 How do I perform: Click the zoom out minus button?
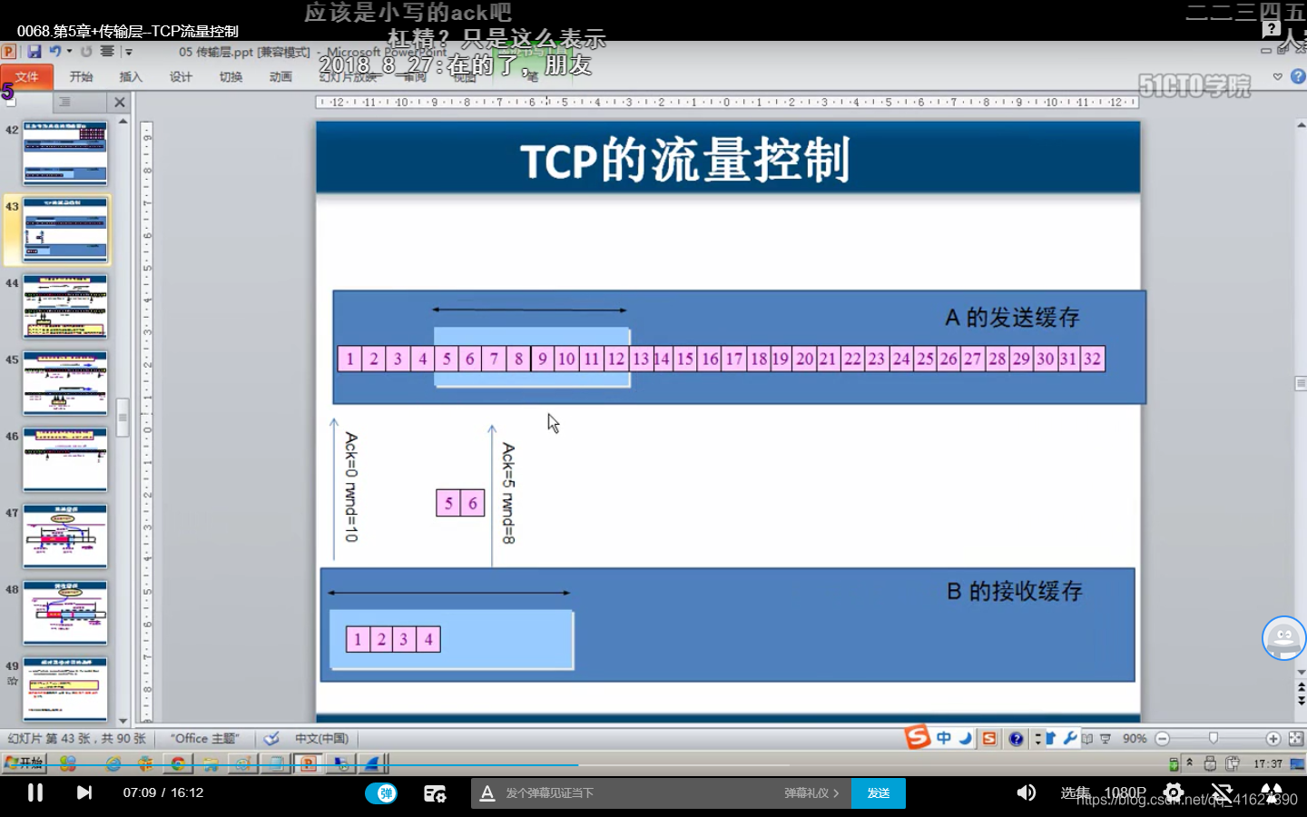click(1162, 738)
